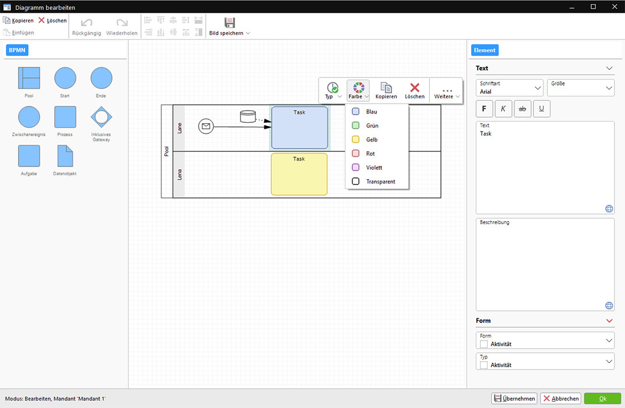Click the globe icon in Text field

tap(609, 208)
